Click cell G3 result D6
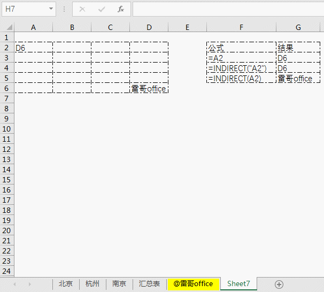This screenshot has height=292, width=324. [298, 58]
